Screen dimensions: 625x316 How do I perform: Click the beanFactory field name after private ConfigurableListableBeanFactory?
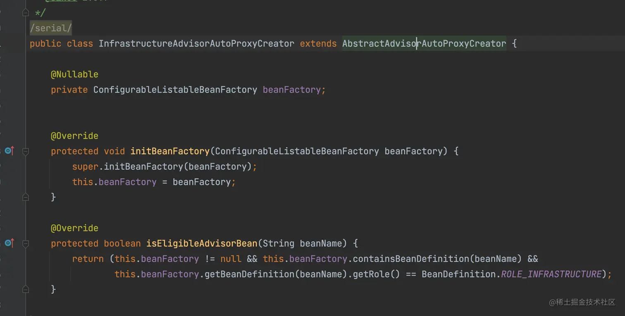(x=291, y=90)
